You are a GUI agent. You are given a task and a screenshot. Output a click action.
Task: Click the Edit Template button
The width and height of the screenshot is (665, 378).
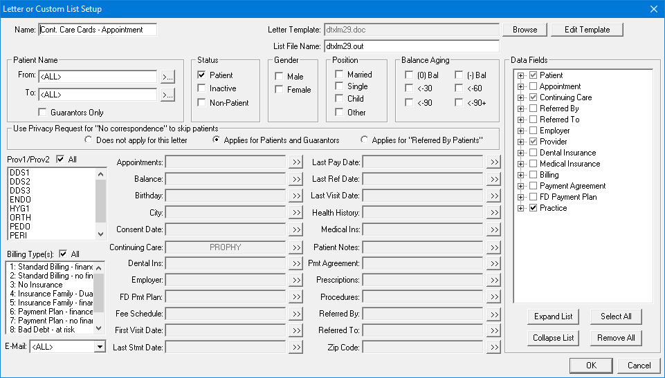click(587, 30)
